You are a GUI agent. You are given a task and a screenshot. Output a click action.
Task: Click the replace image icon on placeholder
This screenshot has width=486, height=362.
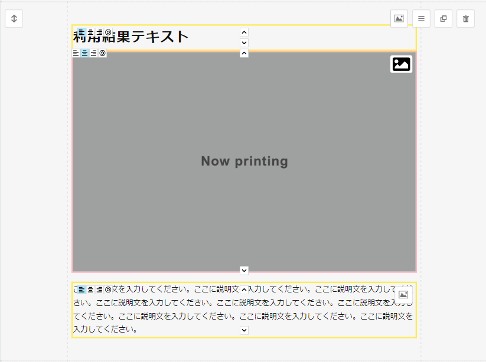pyautogui.click(x=402, y=64)
